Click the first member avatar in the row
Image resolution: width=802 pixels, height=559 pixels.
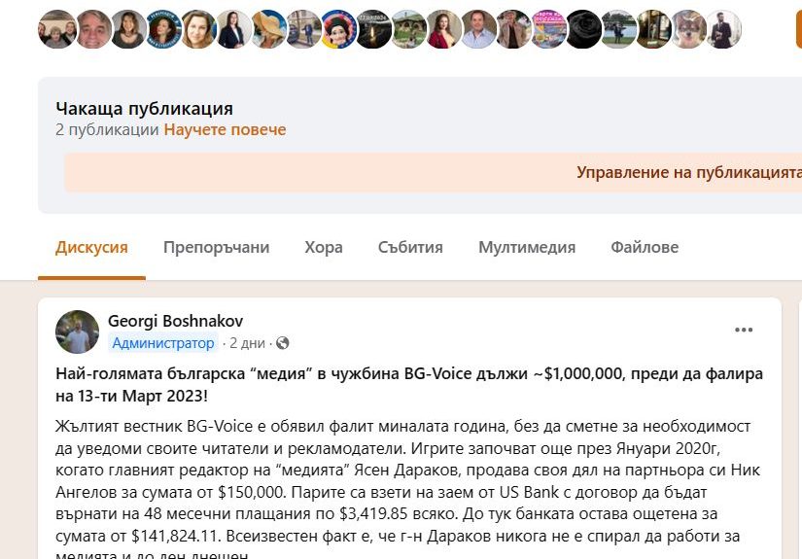(x=56, y=29)
